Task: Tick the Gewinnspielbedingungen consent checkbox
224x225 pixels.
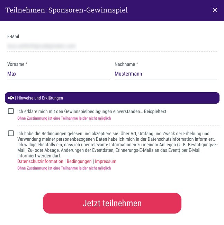Action: click(11, 111)
